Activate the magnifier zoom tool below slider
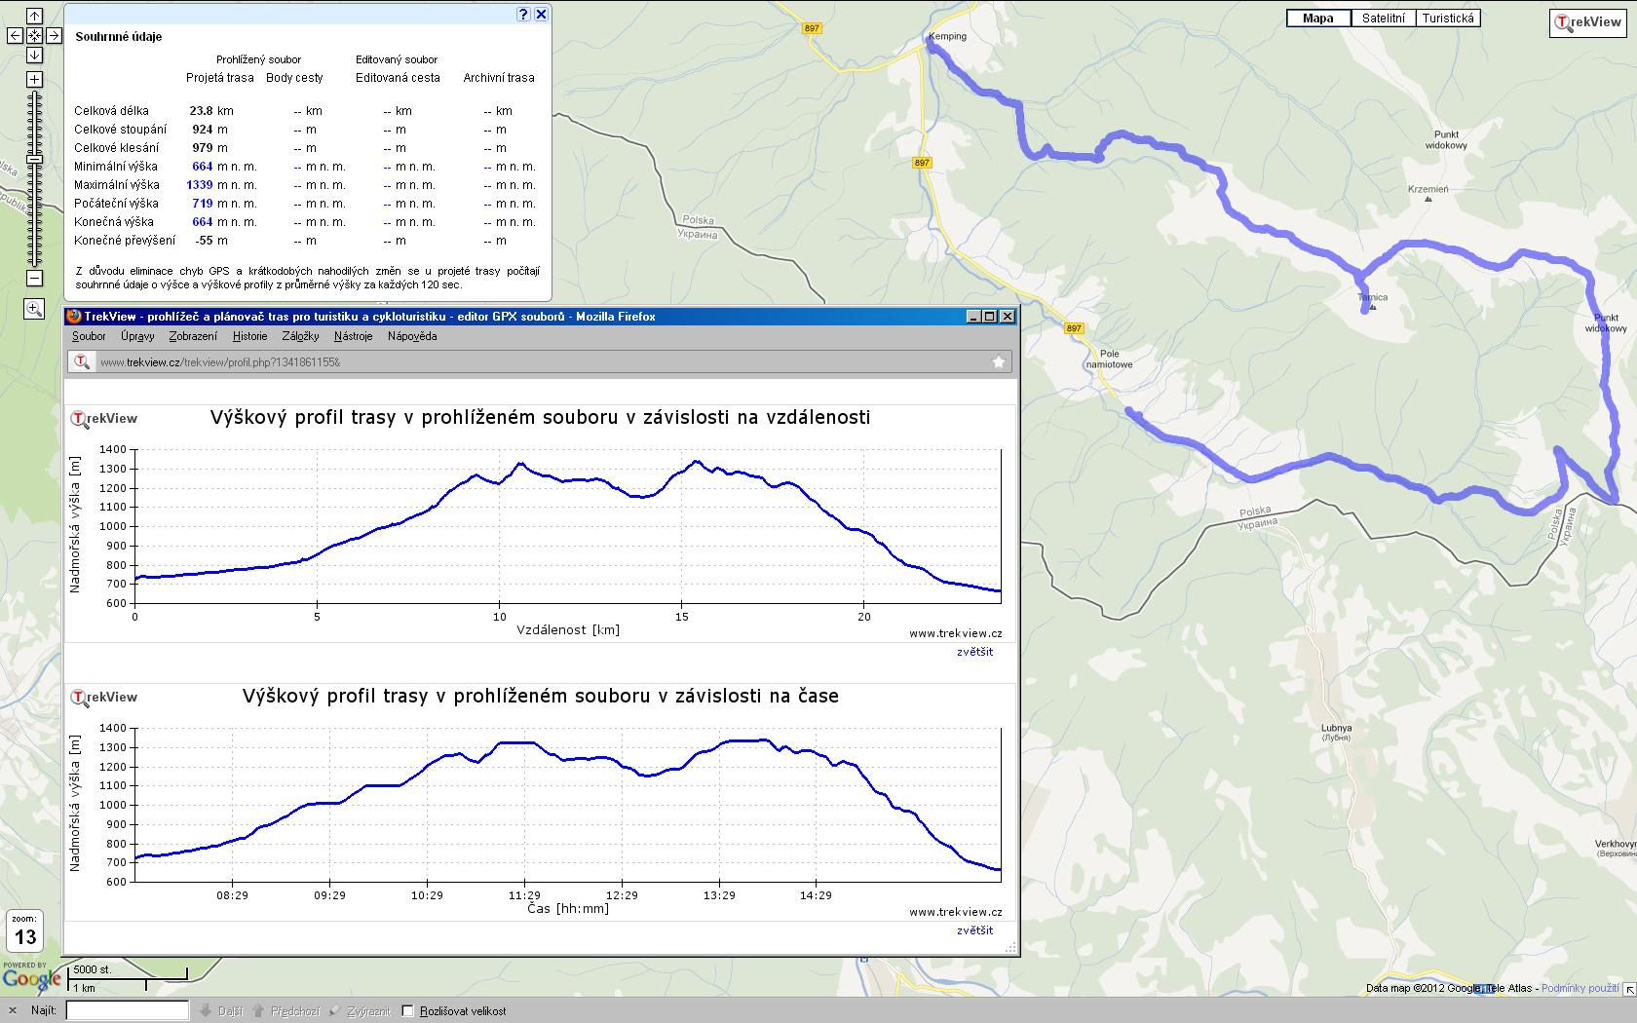Screen dimensions: 1637x1023 (34, 309)
